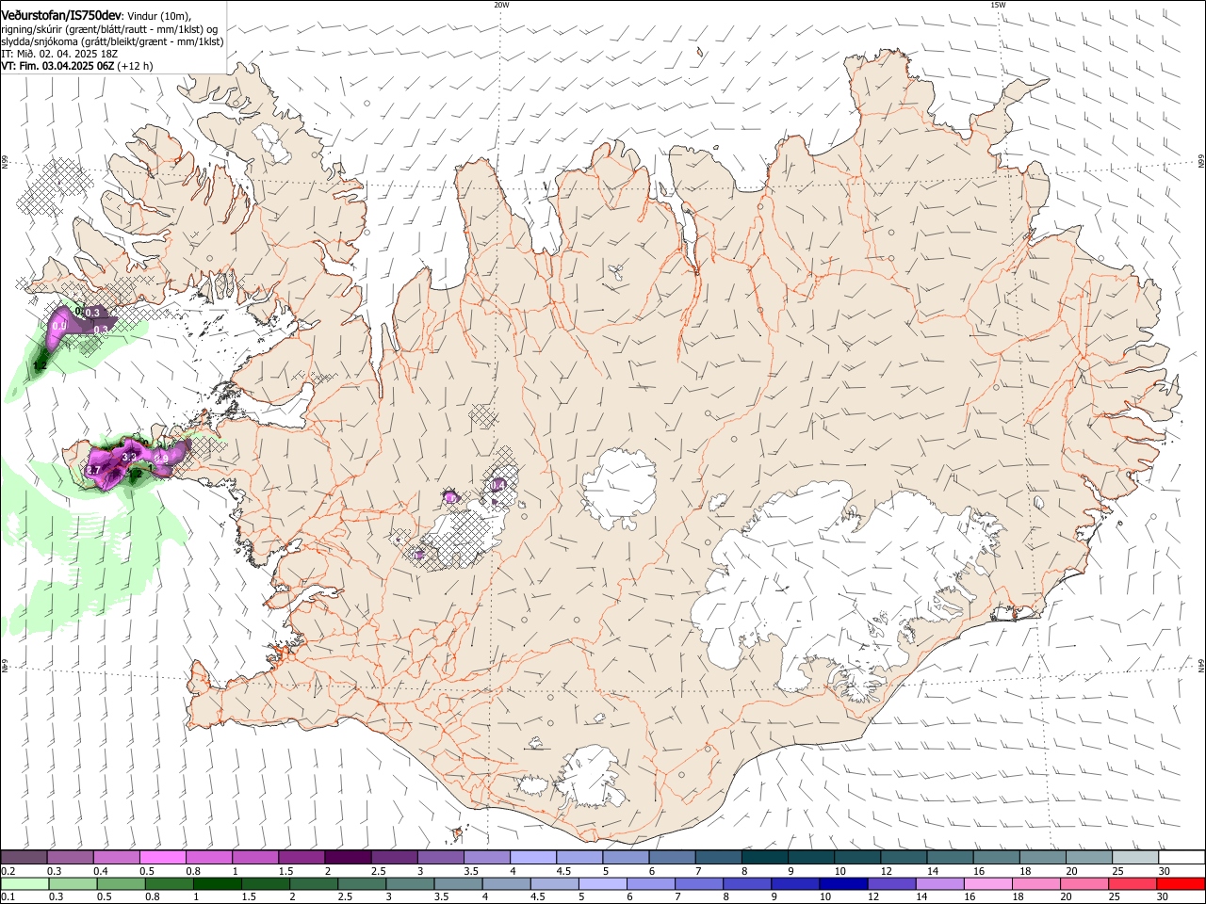Click the '20W' longitude label
The image size is (1206, 904).
(x=501, y=5)
